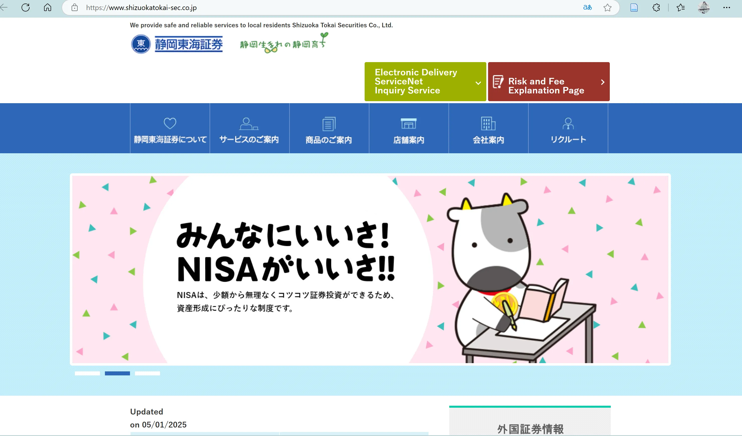Click heart icon in navigation bar
Image resolution: width=742 pixels, height=436 pixels.
tap(170, 123)
